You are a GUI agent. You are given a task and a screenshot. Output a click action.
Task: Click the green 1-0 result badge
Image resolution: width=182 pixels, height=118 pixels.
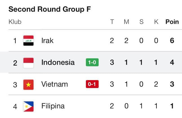[92, 62]
